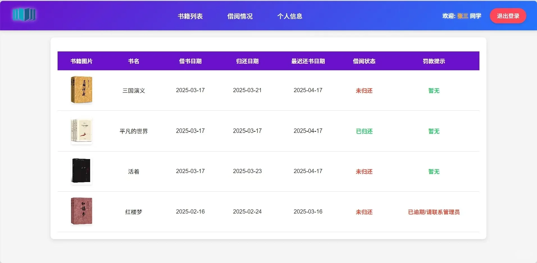Screen dimensions: 537x263
Task: Click the 借书日期 column header
Action: tap(190, 61)
